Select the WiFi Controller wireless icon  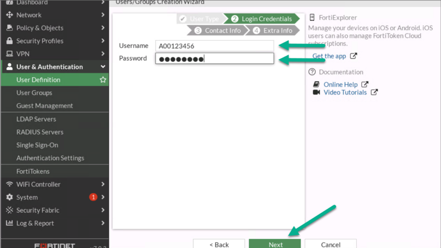pyautogui.click(x=10, y=184)
